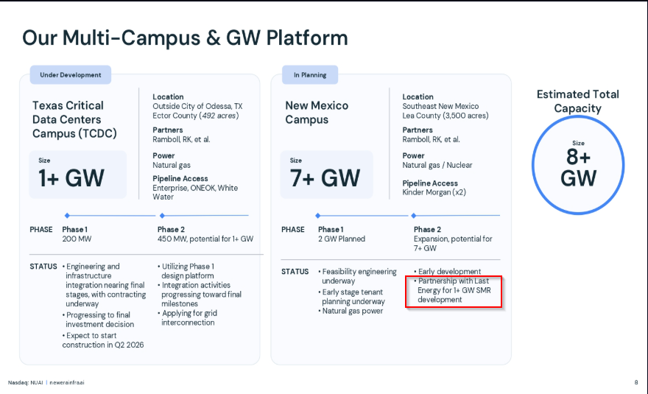Click 'Enterprise, ONEOK, White Water' pipeline text
Image resolution: width=648 pixels, height=394 pixels.
(195, 192)
